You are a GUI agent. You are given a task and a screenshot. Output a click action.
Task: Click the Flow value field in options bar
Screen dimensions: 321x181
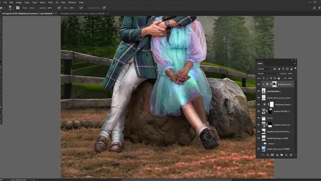click(72, 8)
